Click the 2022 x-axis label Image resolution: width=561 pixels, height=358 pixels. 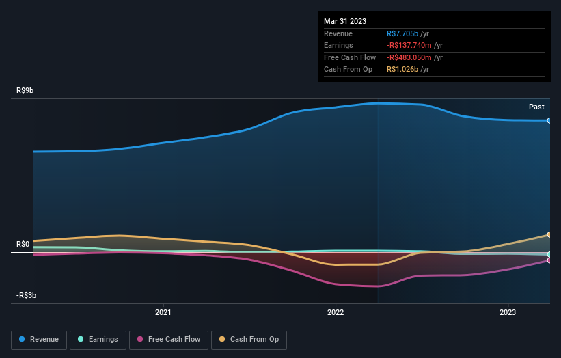336,312
